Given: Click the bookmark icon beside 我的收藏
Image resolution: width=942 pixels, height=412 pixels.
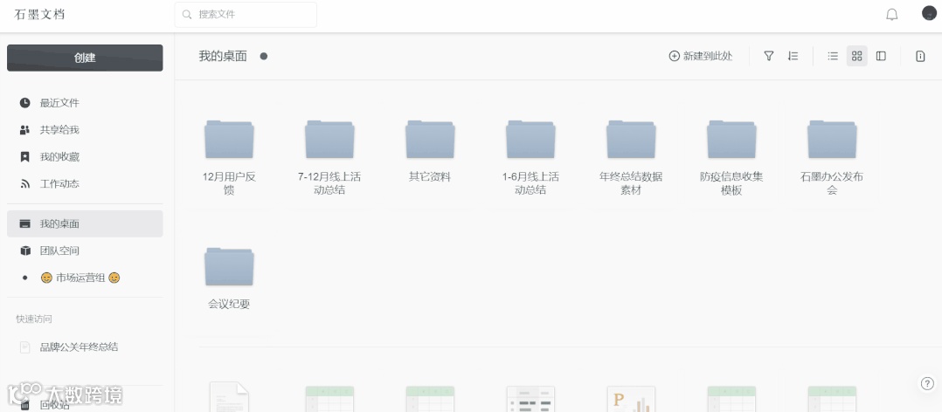Looking at the screenshot, I should tap(24, 157).
